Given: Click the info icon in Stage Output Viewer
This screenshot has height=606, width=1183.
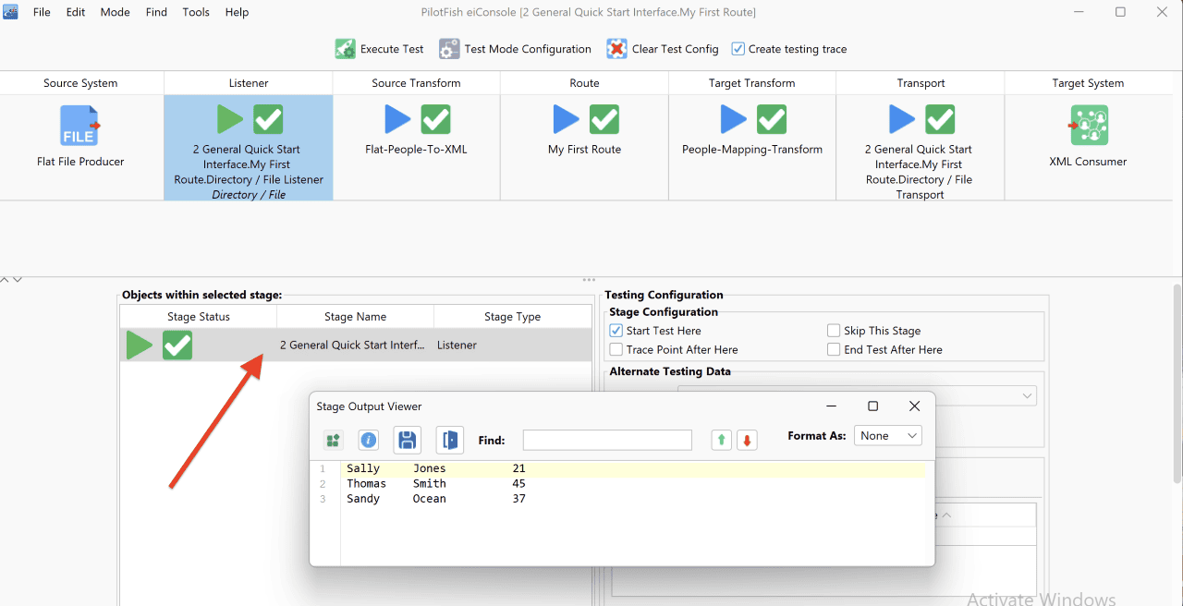Looking at the screenshot, I should (x=369, y=441).
